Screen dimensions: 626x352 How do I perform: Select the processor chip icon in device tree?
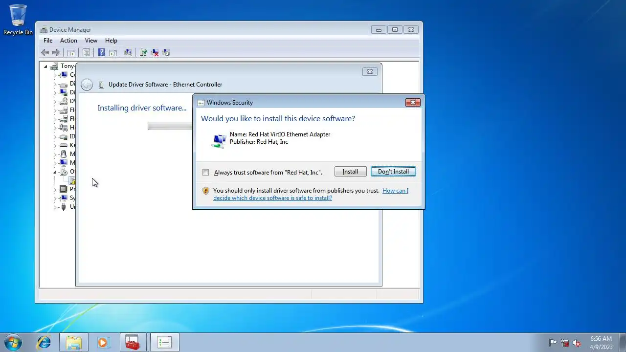(x=63, y=189)
